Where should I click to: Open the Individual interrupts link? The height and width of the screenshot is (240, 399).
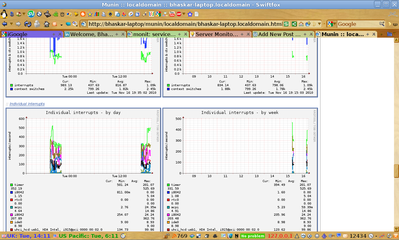click(27, 104)
